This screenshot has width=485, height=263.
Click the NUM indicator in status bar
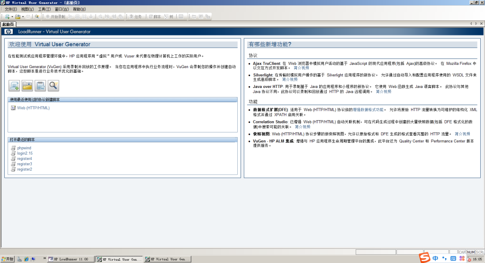(x=471, y=252)
